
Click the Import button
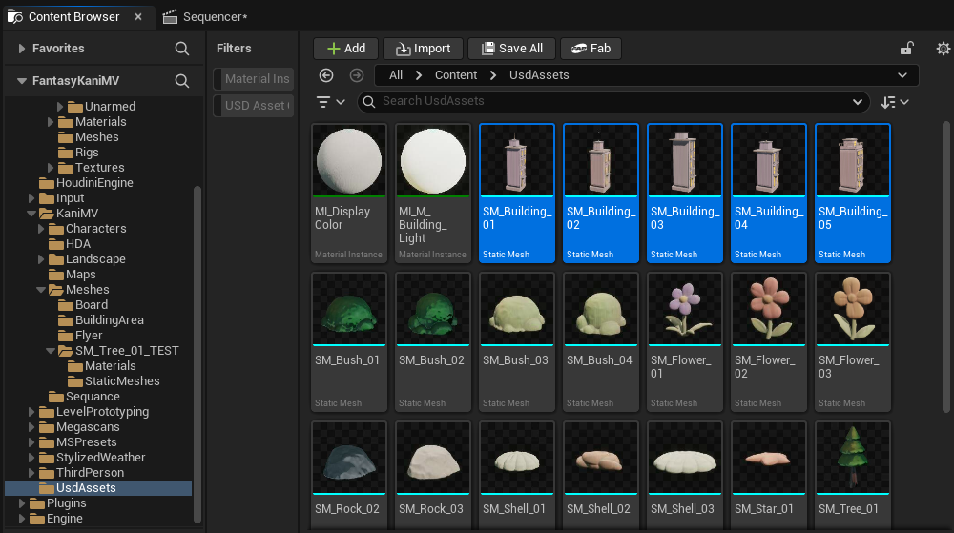coord(423,49)
